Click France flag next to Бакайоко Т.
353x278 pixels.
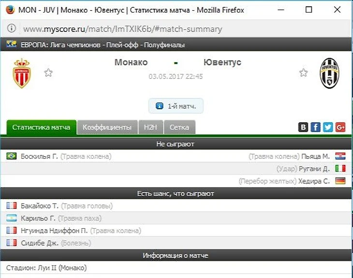11,205
